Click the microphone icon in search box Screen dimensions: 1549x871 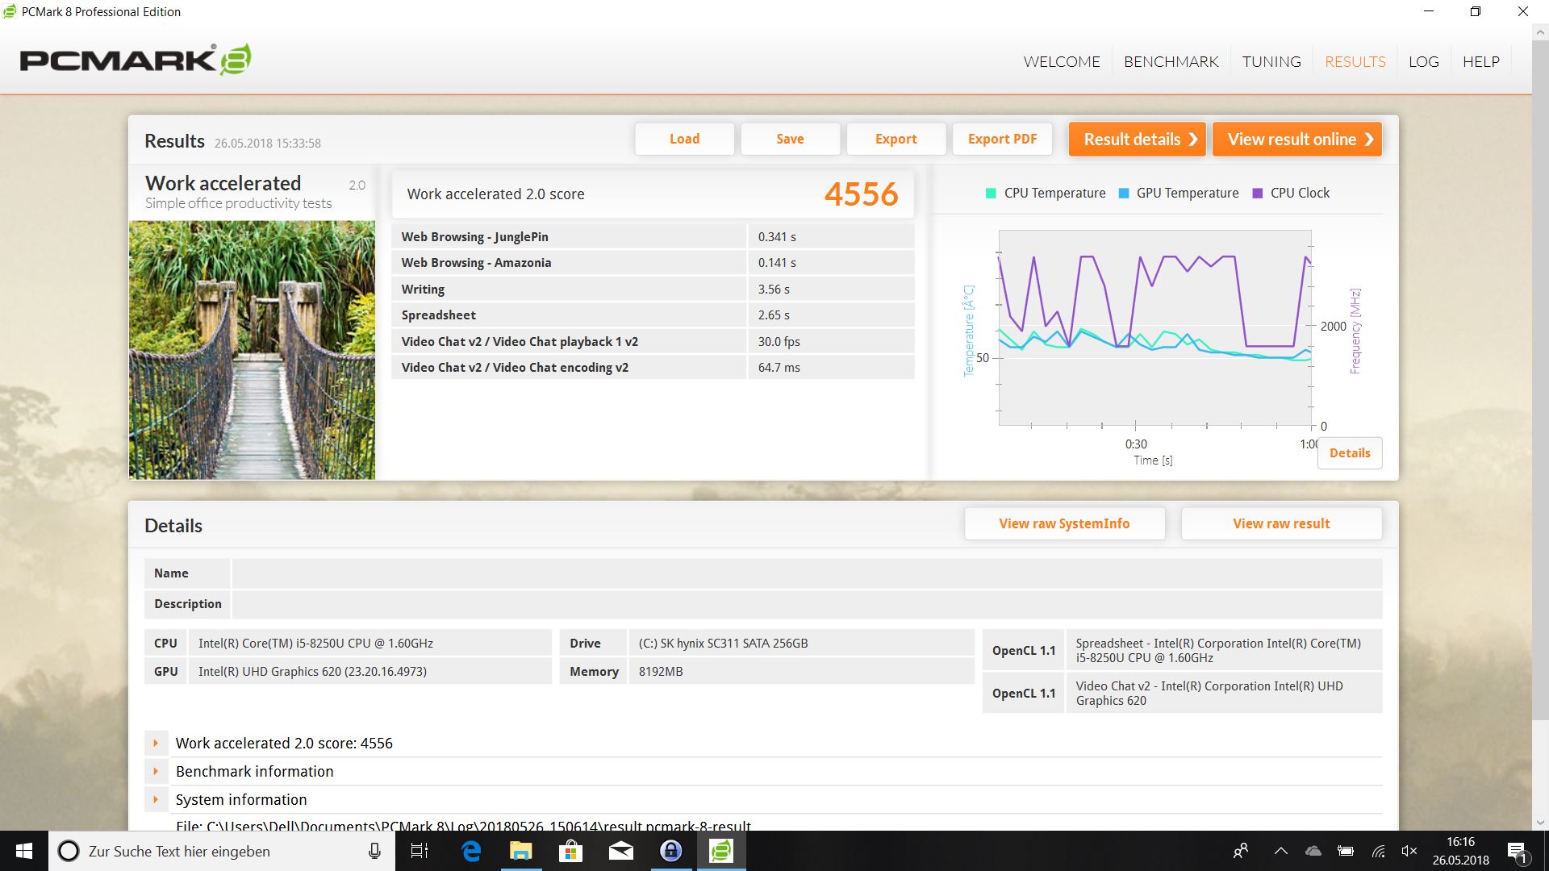374,851
